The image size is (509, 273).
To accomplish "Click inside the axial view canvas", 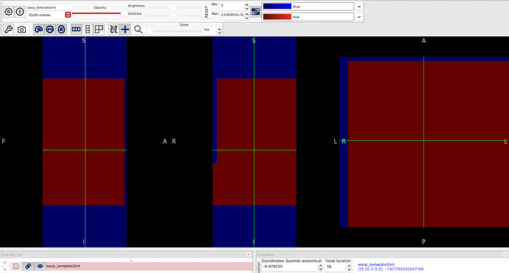I will click(x=424, y=142).
